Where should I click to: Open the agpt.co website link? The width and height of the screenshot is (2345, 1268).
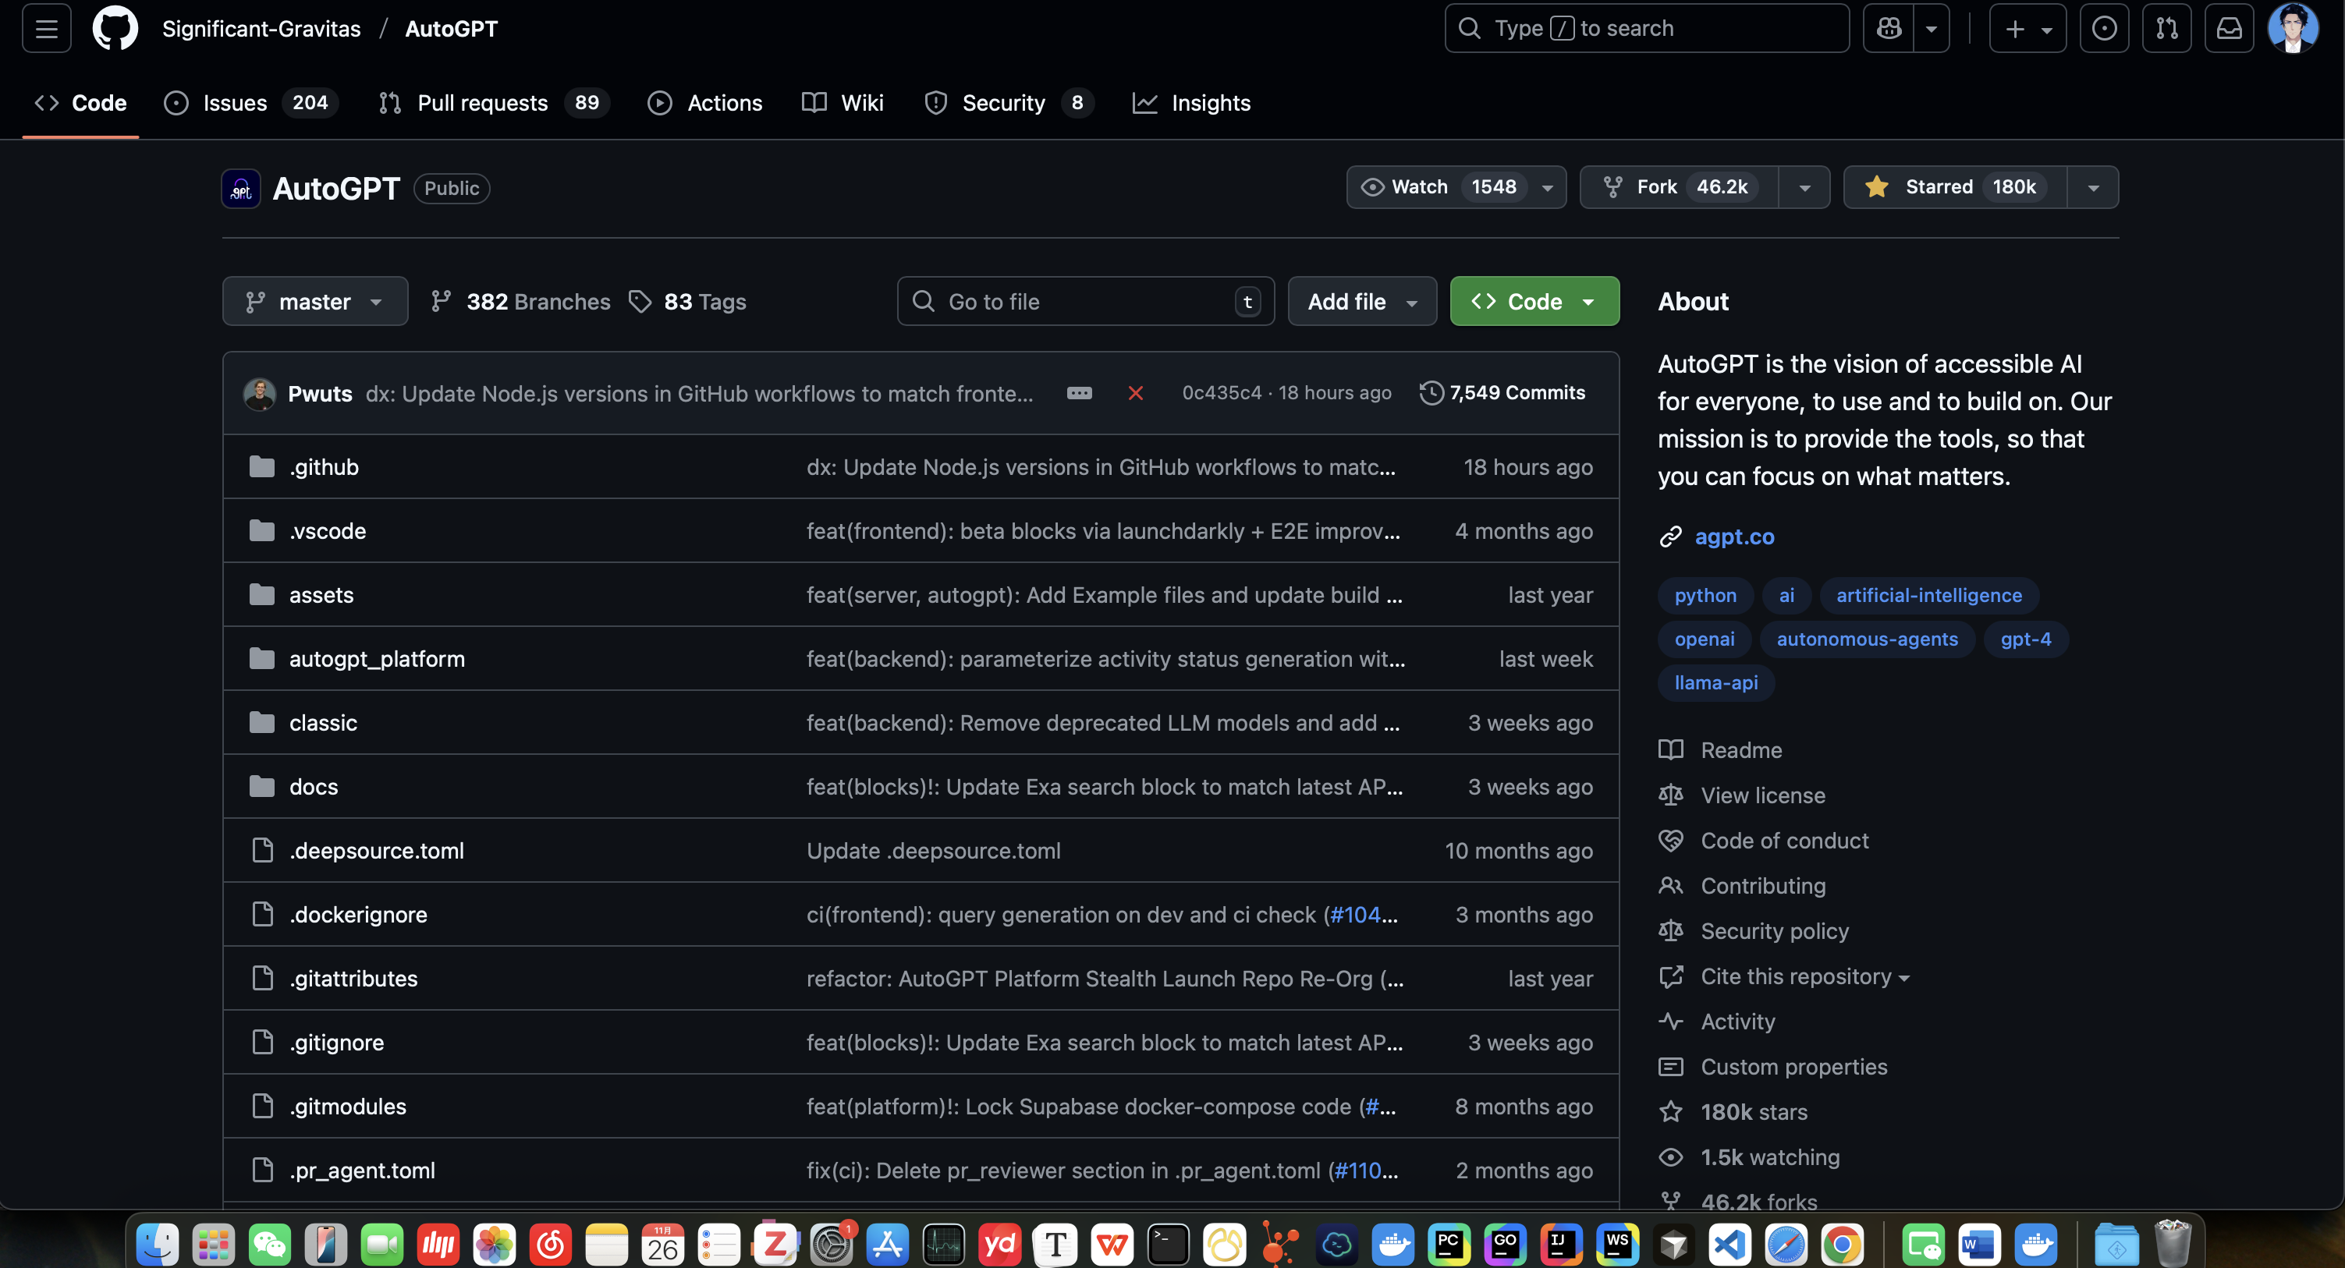[x=1734, y=537]
